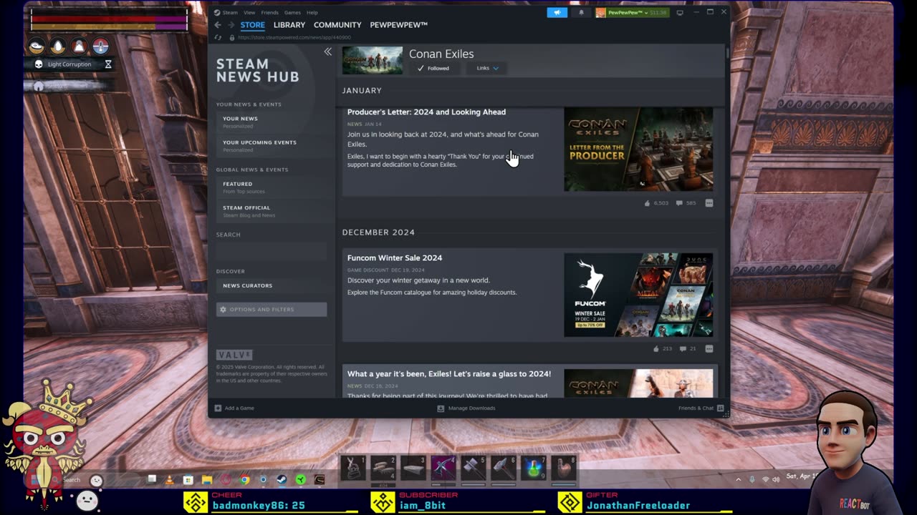Select hotbar slot 8 item
Viewport: 917px width, 515px height.
click(x=563, y=468)
